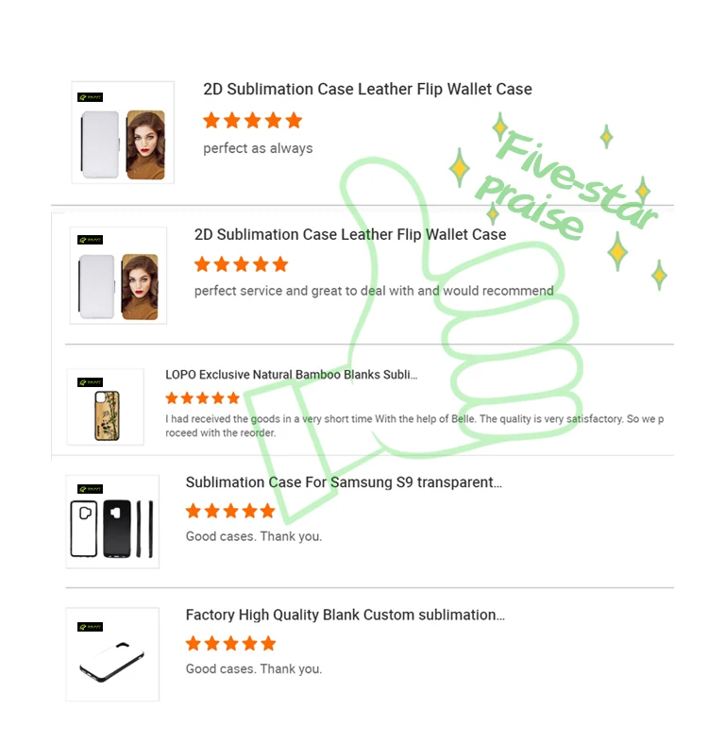Click the star rating under the LOPO Bamboo Blanks title
The width and height of the screenshot is (708, 743).
point(202,398)
